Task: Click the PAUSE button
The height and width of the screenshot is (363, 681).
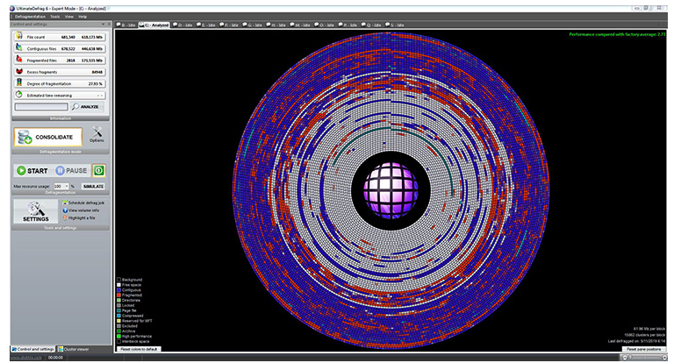Action: (70, 171)
